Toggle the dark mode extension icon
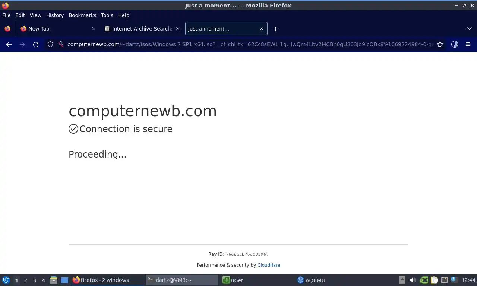This screenshot has width=477, height=286. coord(455,44)
